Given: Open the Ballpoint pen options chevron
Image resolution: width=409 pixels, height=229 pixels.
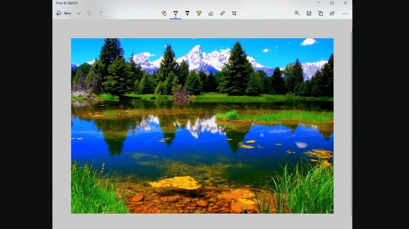Looking at the screenshot, I should tap(176, 18).
